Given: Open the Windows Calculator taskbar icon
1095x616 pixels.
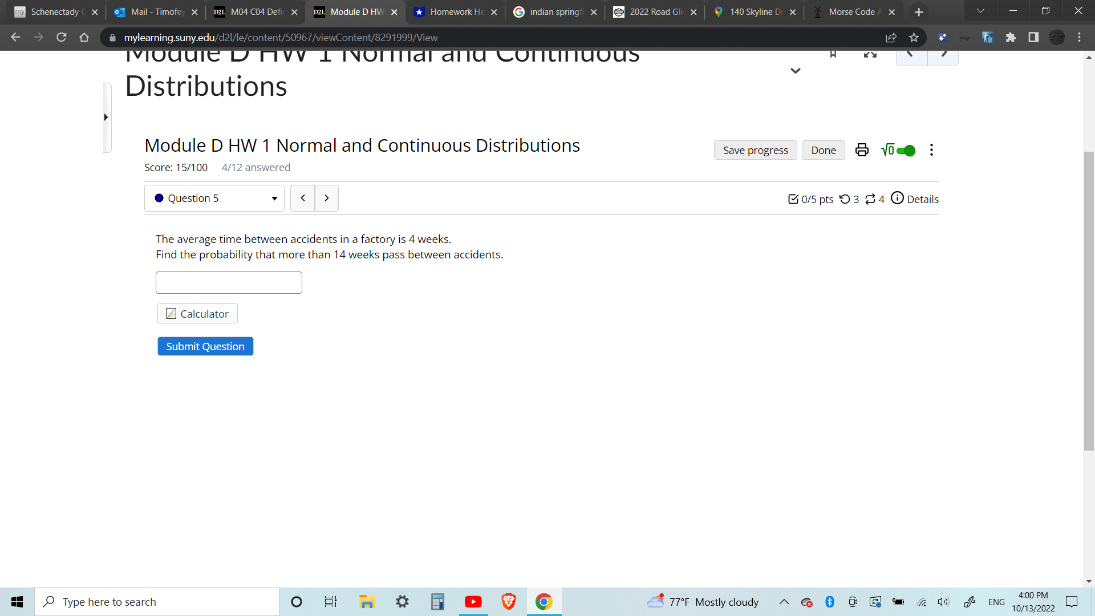Looking at the screenshot, I should tap(437, 602).
